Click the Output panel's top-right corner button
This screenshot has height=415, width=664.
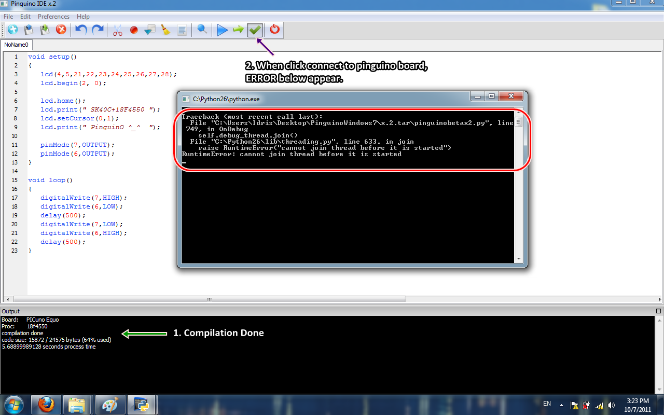(x=660, y=311)
